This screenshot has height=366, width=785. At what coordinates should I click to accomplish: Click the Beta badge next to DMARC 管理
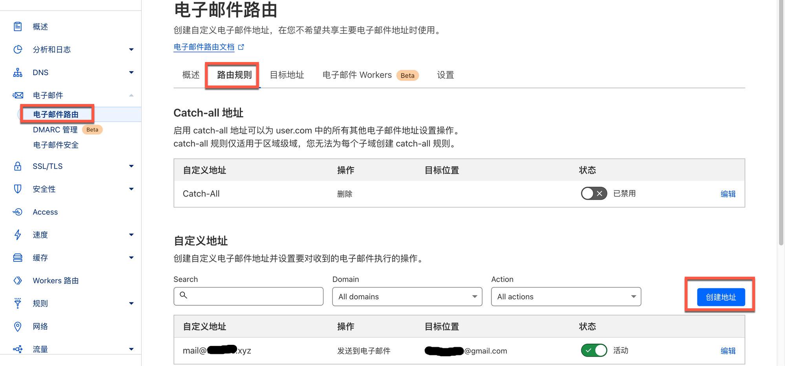point(92,130)
